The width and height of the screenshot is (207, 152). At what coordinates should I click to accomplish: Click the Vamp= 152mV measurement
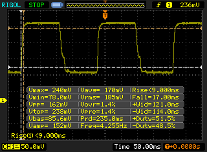pyautogui.click(x=50, y=126)
